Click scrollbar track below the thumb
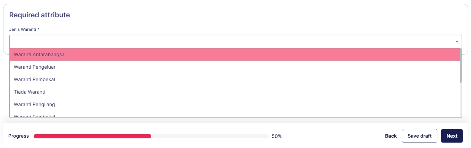The image size is (471, 148). pos(461,101)
